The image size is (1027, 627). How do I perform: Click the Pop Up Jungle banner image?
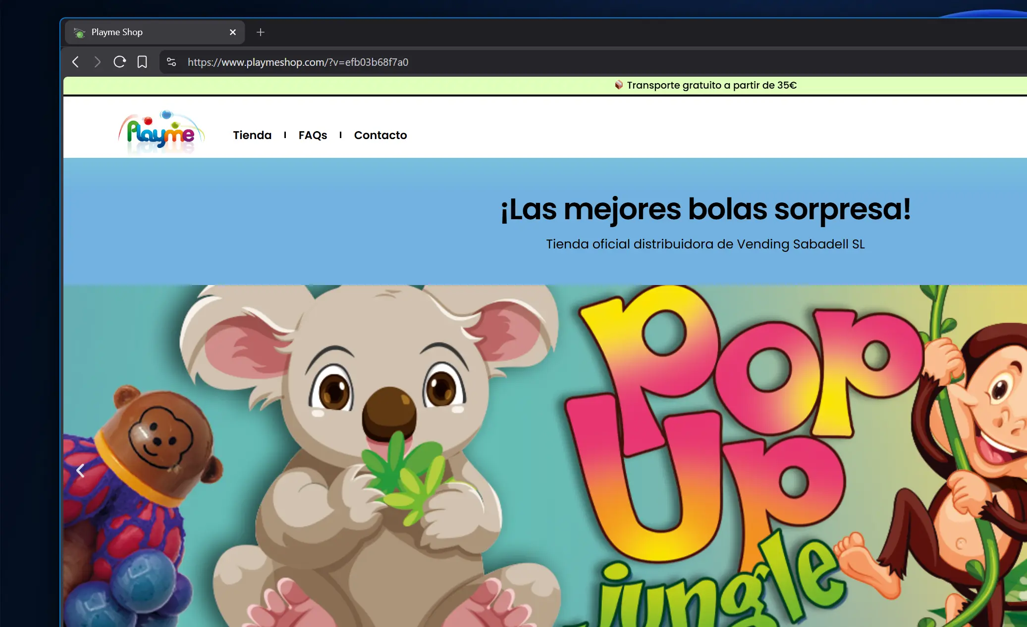tap(545, 456)
